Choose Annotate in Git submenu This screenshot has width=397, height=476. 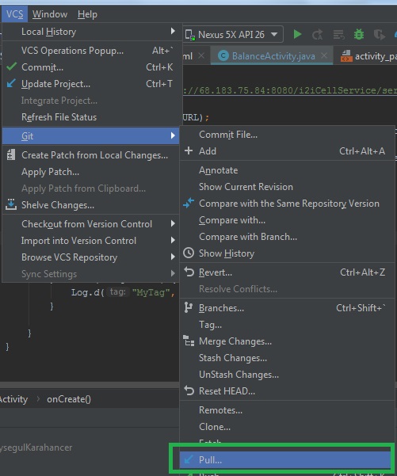click(x=288, y=170)
